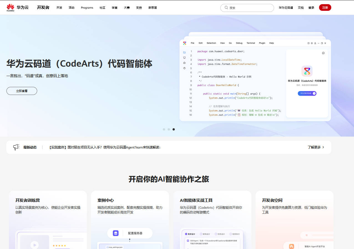
Task: Open the Programs navigation menu
Action: coord(87,8)
